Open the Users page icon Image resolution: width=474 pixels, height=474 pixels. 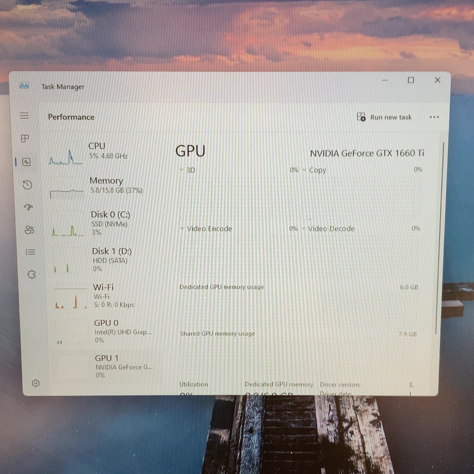click(29, 230)
